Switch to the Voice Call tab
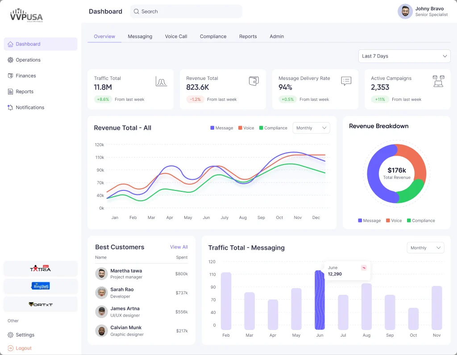457x355 pixels. point(176,37)
